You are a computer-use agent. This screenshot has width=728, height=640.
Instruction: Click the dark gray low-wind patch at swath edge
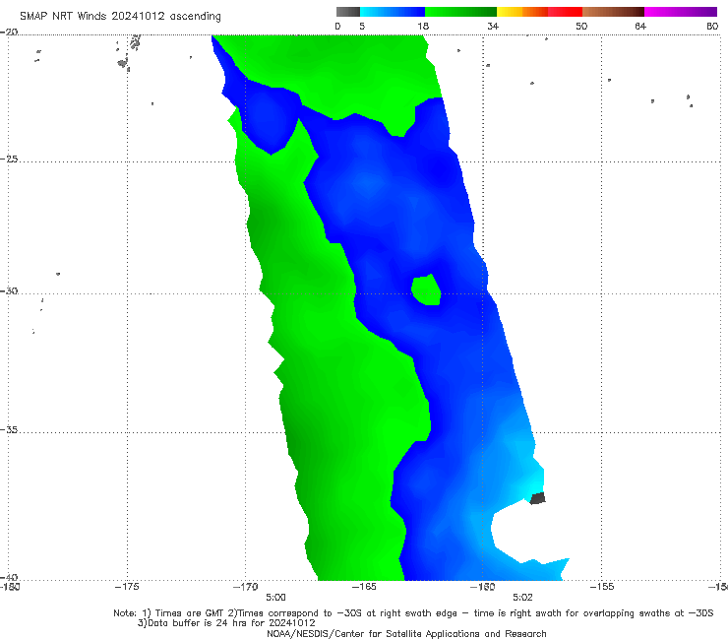538,498
